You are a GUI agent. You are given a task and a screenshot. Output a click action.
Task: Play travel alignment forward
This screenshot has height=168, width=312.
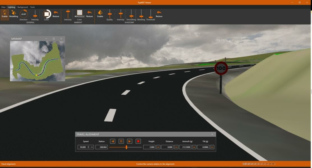point(130,141)
